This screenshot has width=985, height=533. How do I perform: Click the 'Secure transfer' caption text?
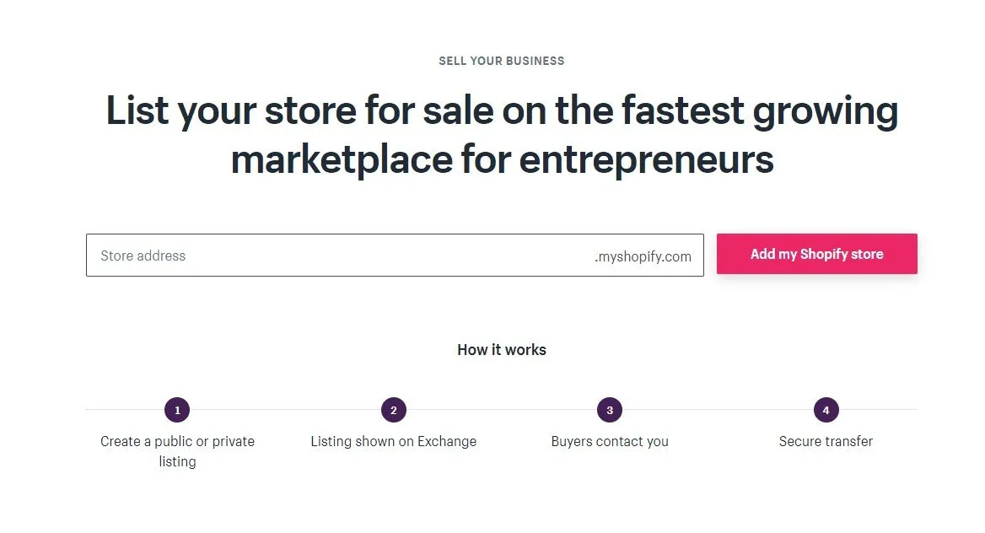click(826, 441)
